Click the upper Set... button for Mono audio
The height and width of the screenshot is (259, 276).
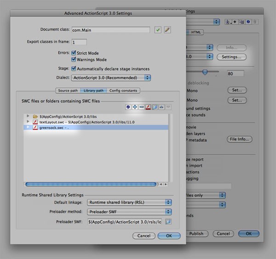(237, 90)
